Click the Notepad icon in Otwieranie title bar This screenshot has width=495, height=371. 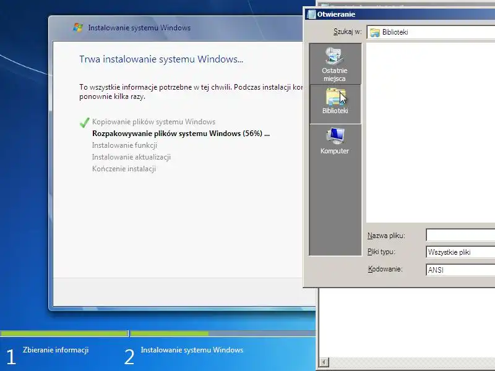click(311, 14)
